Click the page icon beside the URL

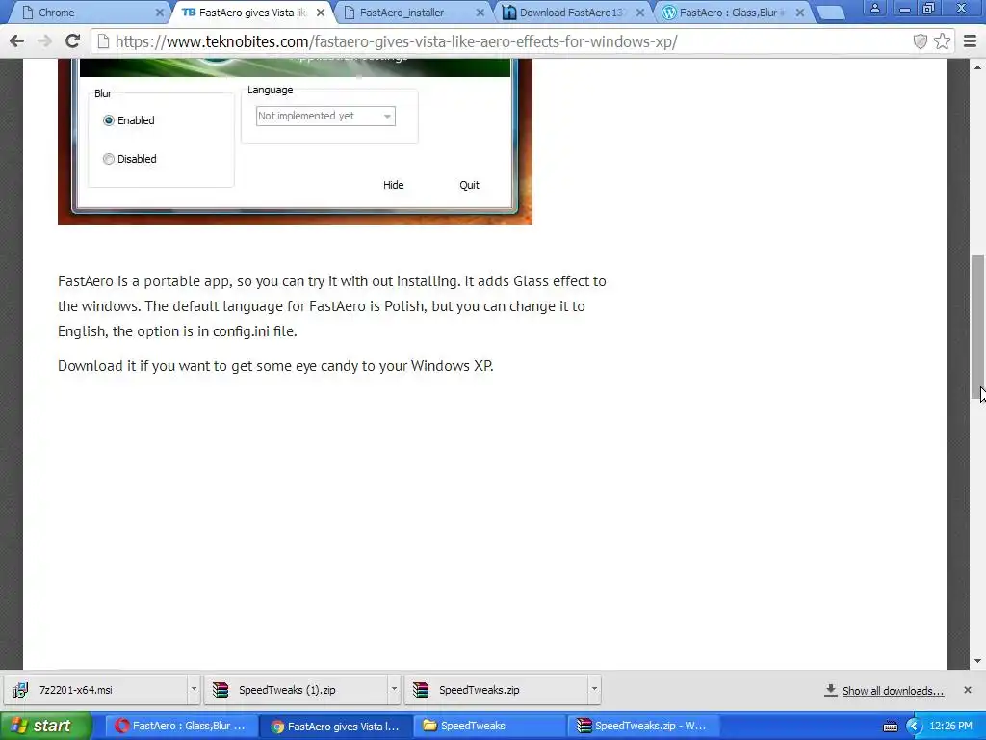tap(103, 41)
